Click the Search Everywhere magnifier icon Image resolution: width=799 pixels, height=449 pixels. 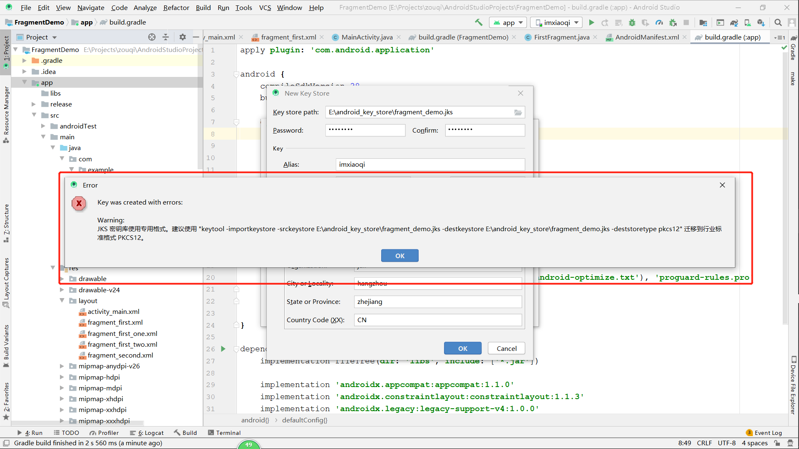[778, 22]
